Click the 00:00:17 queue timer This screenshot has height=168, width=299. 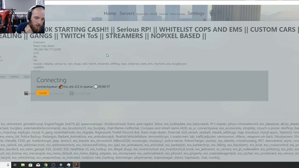104,87
